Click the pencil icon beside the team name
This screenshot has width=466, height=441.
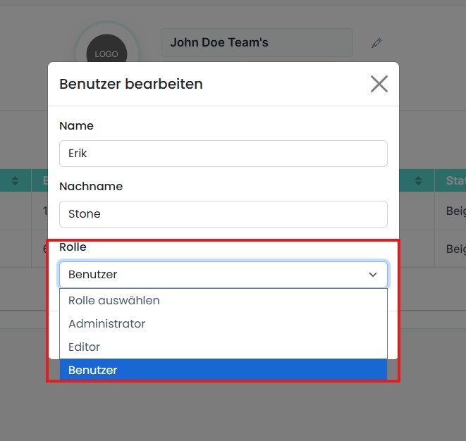coord(376,43)
